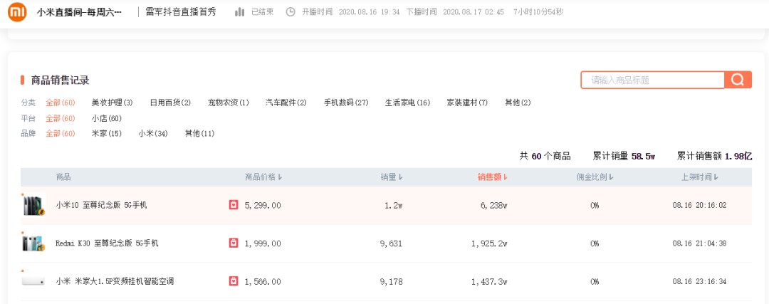The width and height of the screenshot is (769, 304).
Task: Click red shop icon for Redmi K30 row
Action: 234,243
